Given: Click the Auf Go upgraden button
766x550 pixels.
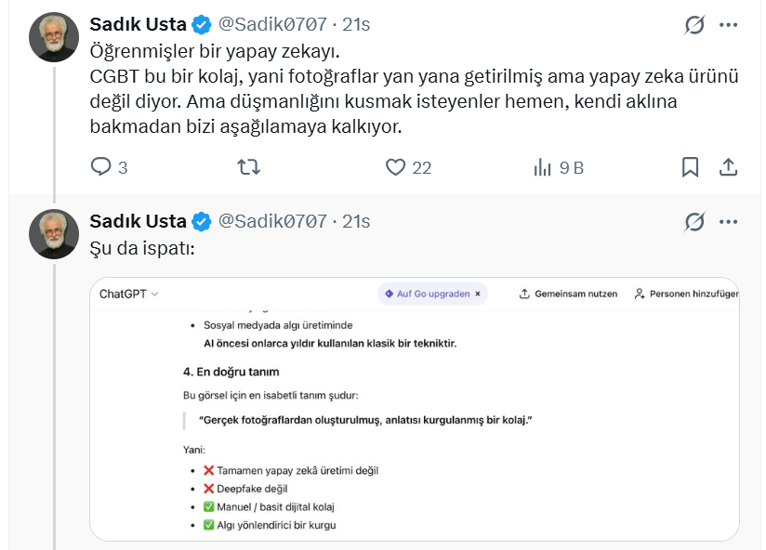Looking at the screenshot, I should click(x=427, y=294).
